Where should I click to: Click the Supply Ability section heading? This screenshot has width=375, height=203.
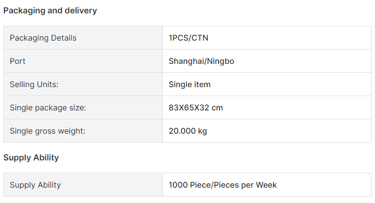pos(31,157)
